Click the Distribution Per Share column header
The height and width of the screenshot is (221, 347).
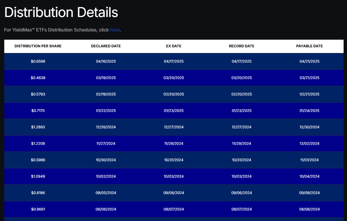[x=38, y=46]
